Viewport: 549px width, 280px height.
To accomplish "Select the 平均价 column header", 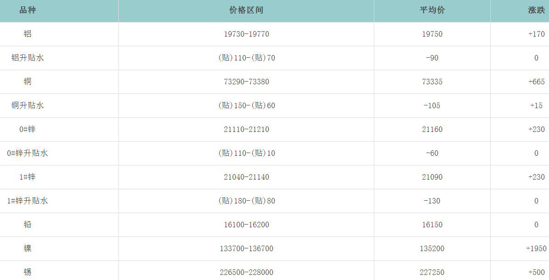I will (432, 11).
